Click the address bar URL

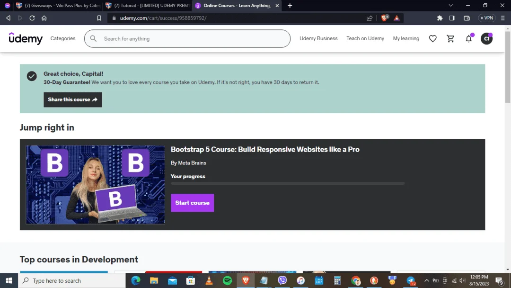pyautogui.click(x=163, y=18)
